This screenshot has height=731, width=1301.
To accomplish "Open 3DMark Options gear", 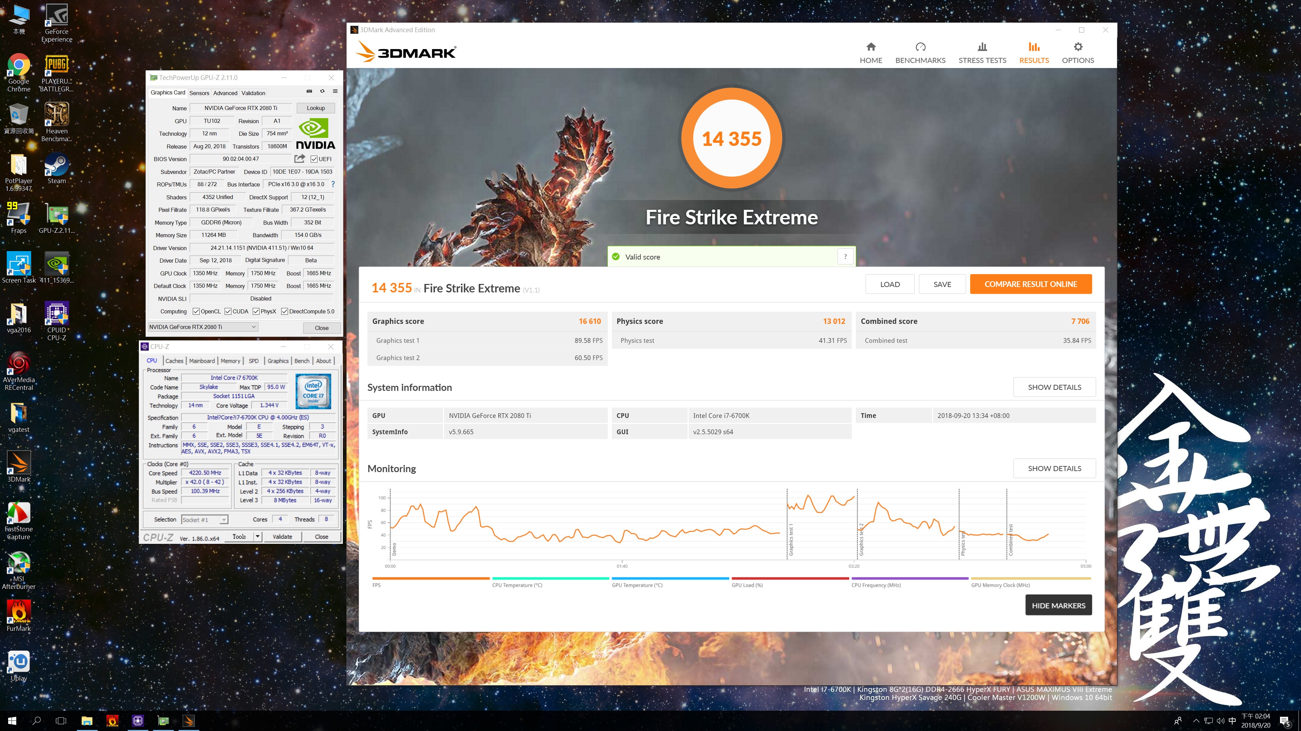I will click(1078, 53).
